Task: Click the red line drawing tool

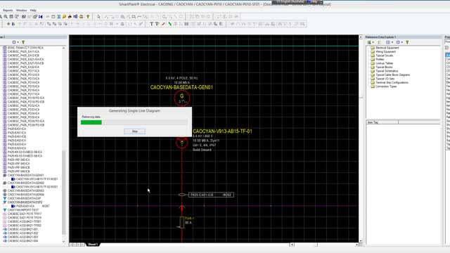Action: click(163, 24)
